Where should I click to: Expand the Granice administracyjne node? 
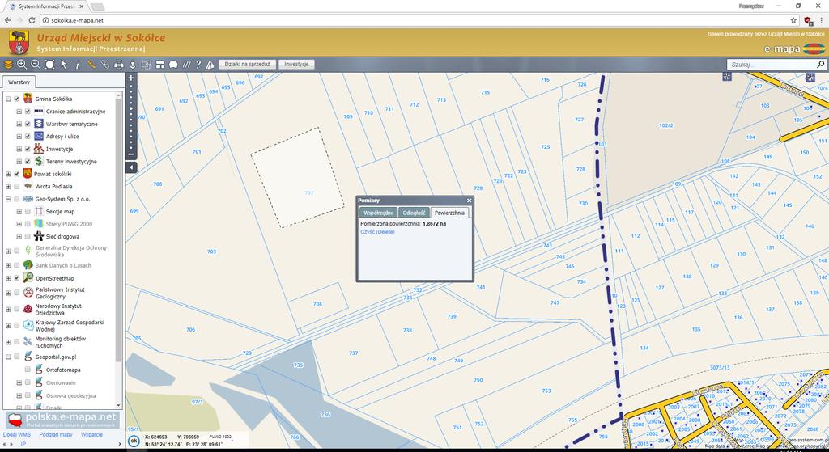[19, 112]
